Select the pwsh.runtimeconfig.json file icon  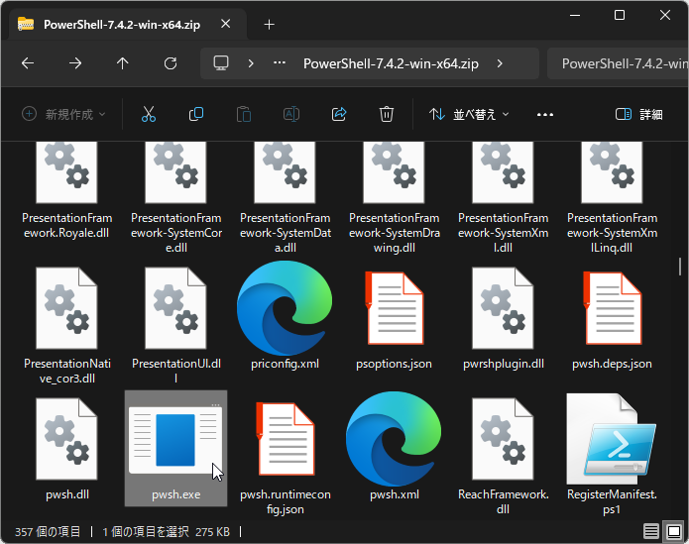(285, 439)
